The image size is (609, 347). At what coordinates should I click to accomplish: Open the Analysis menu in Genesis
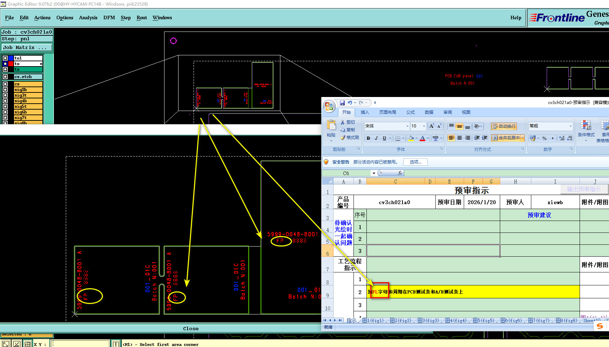click(x=88, y=18)
